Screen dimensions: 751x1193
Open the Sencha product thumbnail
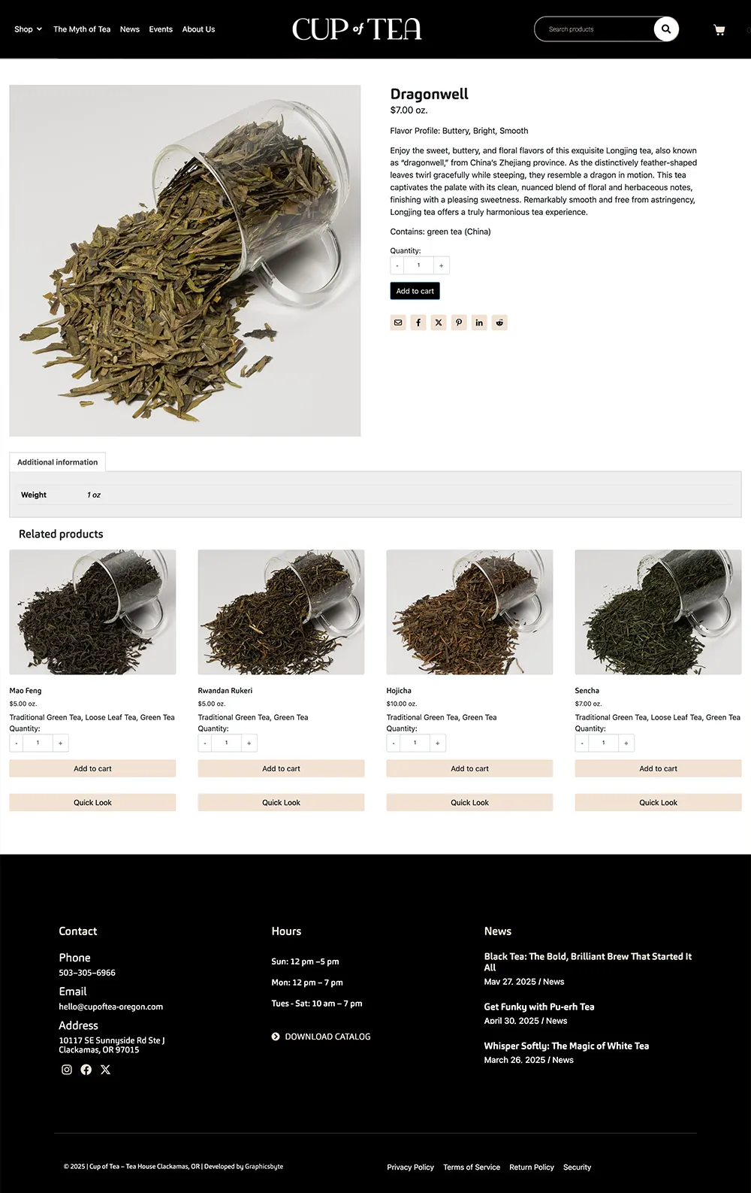click(x=658, y=612)
